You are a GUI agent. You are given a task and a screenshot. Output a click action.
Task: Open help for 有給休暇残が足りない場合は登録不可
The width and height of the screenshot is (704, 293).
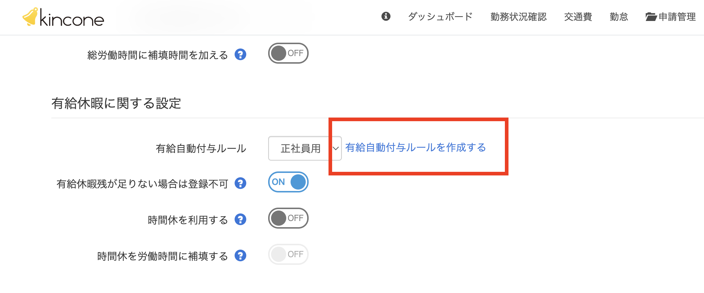coord(240,183)
